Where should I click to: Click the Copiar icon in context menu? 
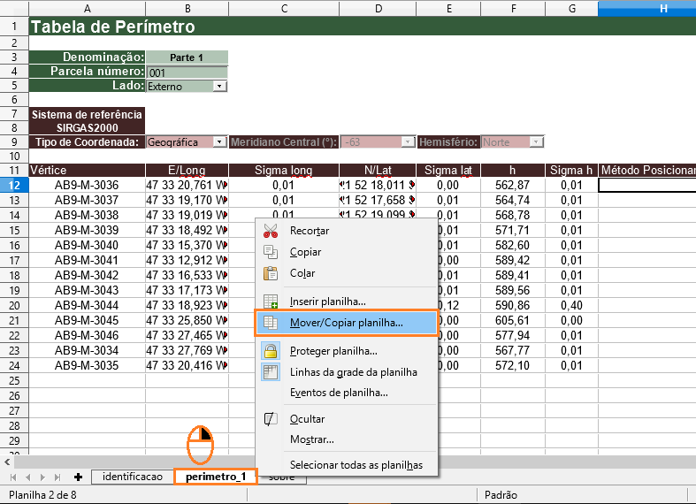(271, 252)
